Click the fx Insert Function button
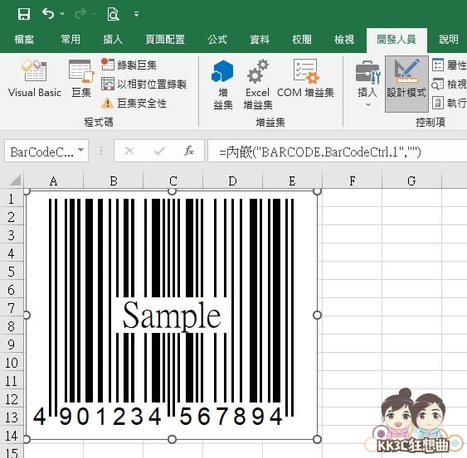467x458 pixels. click(x=189, y=151)
